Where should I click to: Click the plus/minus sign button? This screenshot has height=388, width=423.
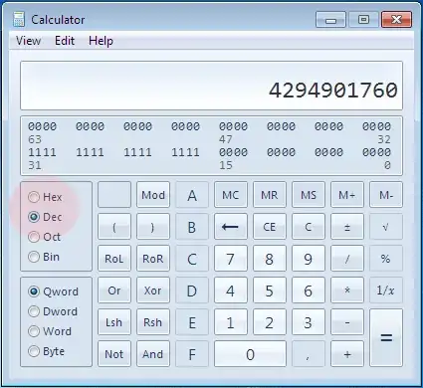[x=347, y=227]
